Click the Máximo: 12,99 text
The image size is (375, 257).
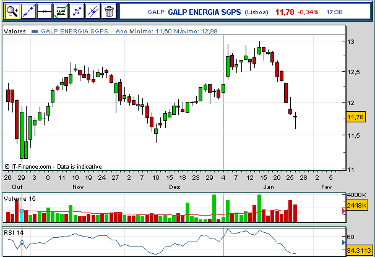pyautogui.click(x=196, y=32)
